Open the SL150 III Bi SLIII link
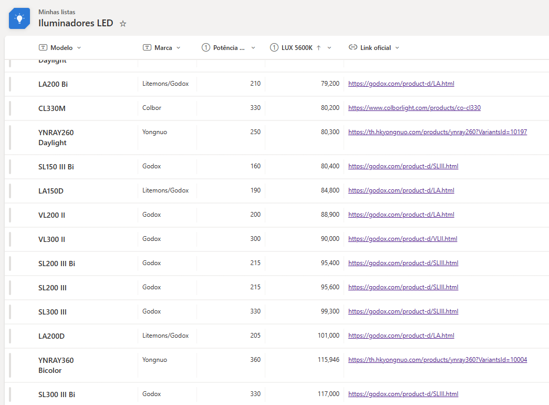This screenshot has width=549, height=405. pos(403,166)
